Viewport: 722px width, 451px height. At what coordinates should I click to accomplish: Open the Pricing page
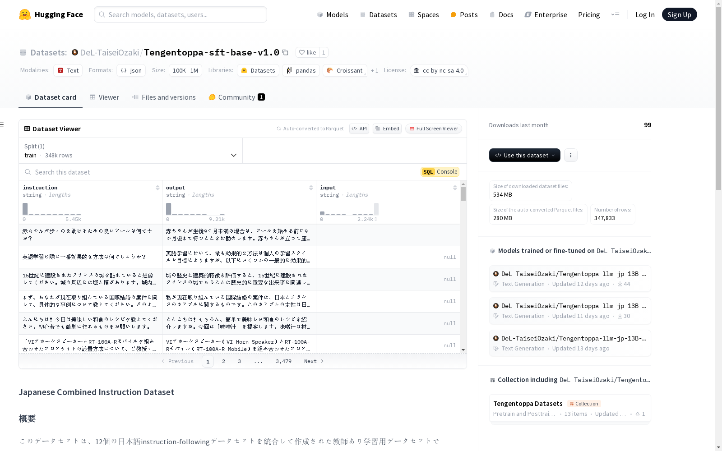tap(589, 14)
